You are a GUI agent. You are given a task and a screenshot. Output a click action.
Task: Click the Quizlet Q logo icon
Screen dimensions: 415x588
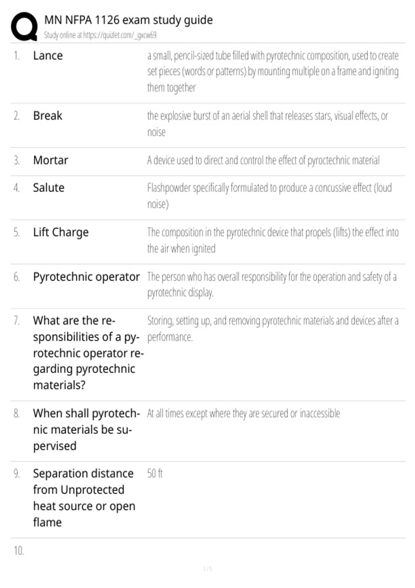click(x=24, y=27)
